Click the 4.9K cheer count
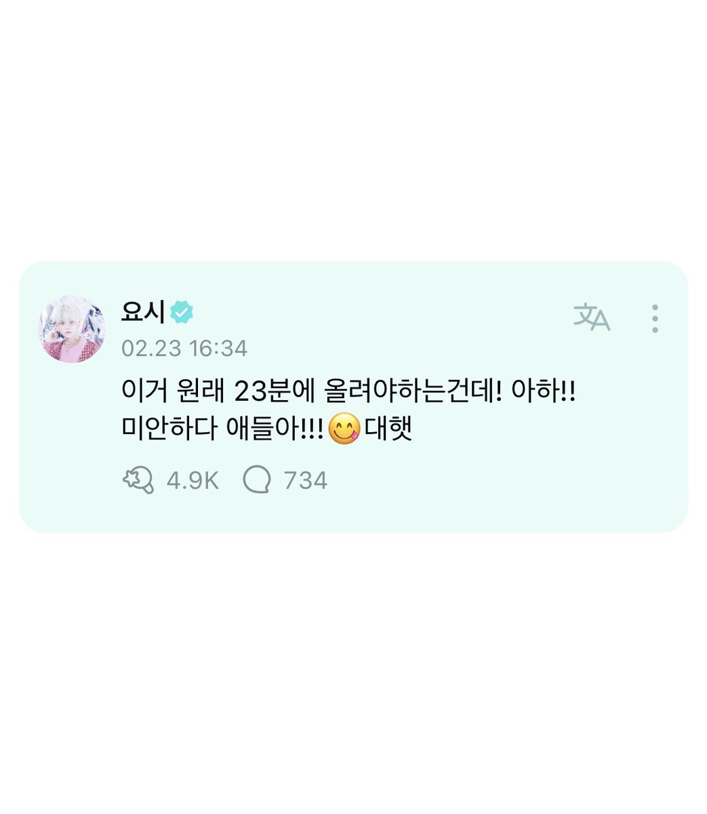The image size is (707, 814). 193,481
